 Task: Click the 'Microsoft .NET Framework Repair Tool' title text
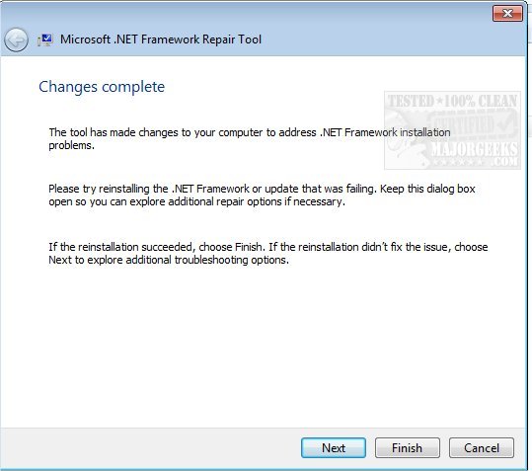(x=161, y=39)
